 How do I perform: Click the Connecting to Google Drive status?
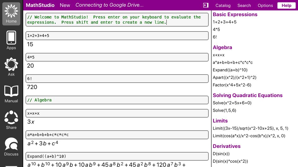[110, 5]
